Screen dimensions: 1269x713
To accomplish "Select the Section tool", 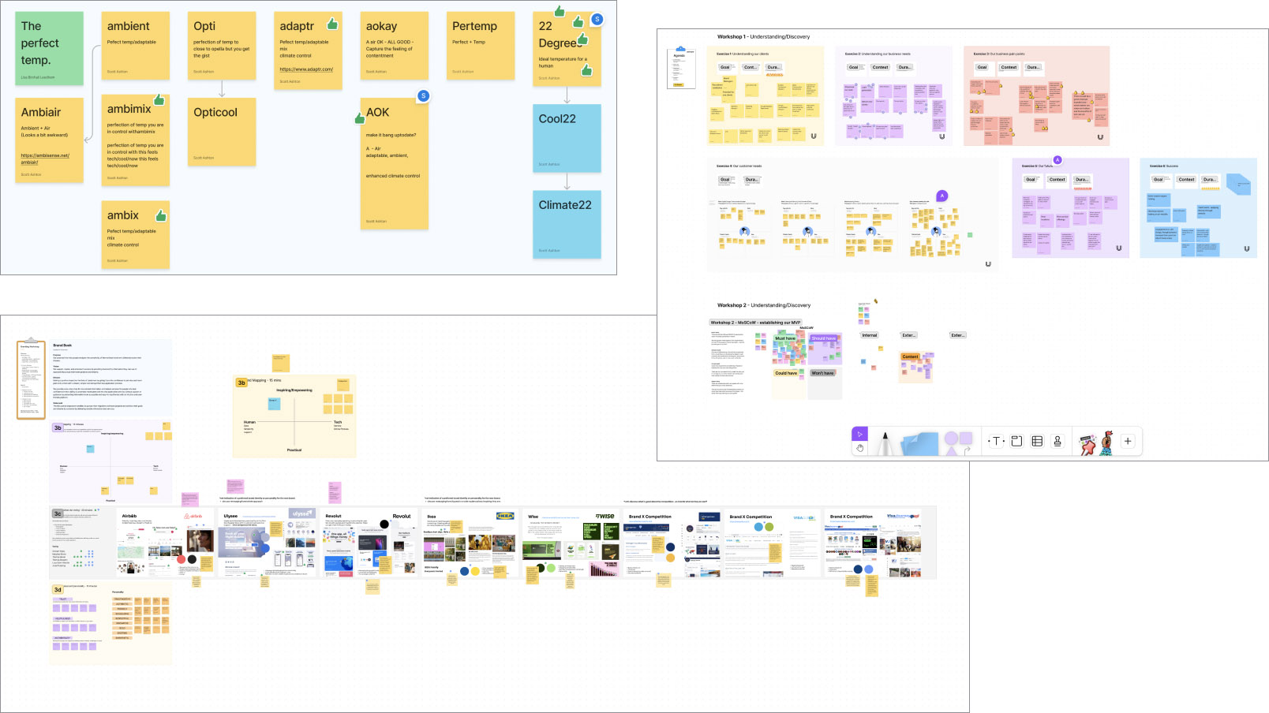I will pyautogui.click(x=1016, y=441).
